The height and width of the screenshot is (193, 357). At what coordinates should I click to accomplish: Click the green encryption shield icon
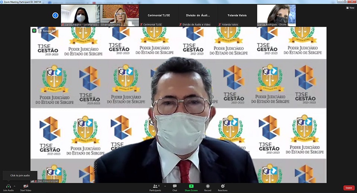34,31
